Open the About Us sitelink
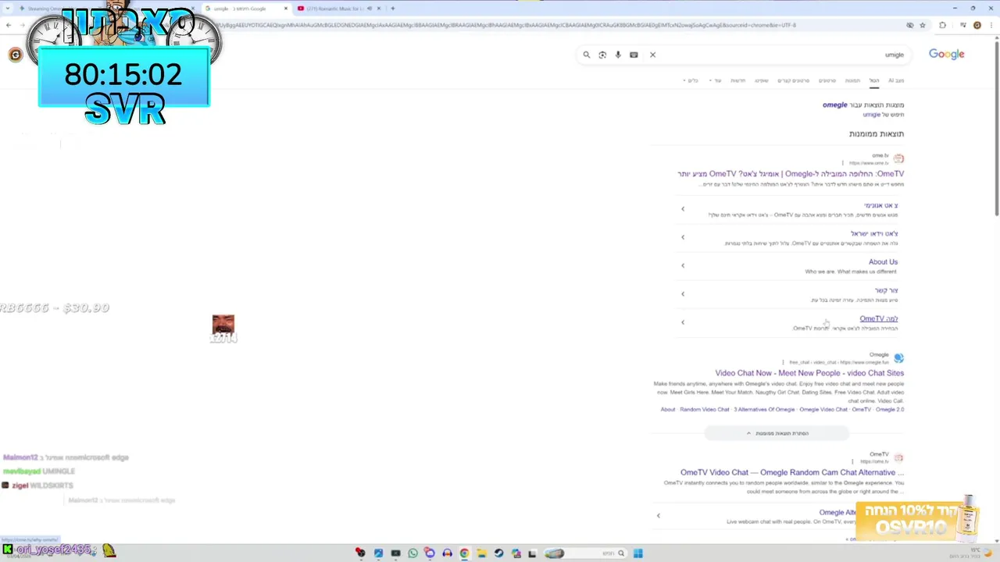 (x=883, y=262)
